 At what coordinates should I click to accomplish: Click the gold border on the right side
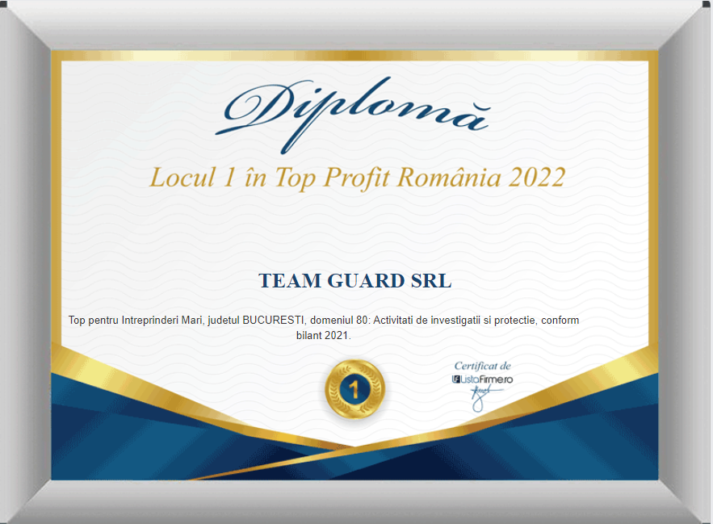[x=653, y=202]
